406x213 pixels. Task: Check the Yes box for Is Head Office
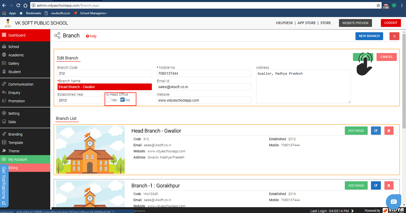[x=108, y=100]
